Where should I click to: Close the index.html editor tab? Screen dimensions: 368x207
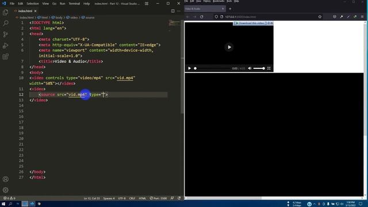point(36,11)
